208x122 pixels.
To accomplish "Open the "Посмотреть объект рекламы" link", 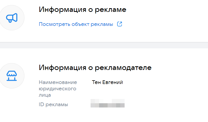I will point(76,24).
